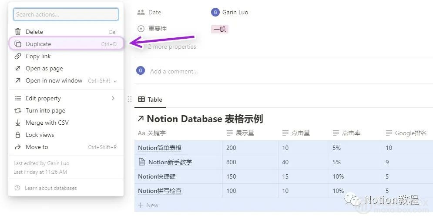The image size is (433, 219).
Task: Click the plus icon on the New row
Action: [141, 205]
